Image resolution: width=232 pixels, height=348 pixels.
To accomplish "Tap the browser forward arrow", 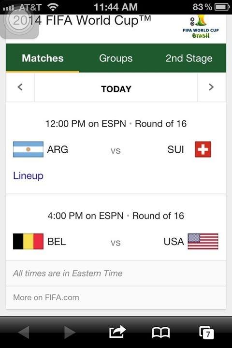I will 70,332.
